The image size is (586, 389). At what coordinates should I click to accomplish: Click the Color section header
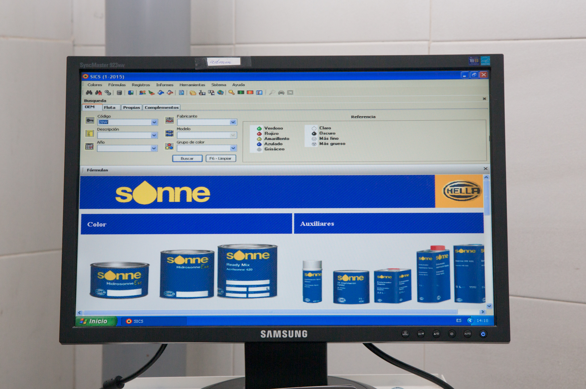coord(186,224)
